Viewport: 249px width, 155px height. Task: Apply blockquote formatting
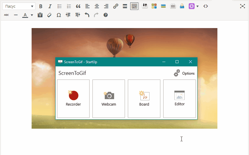tap(78, 6)
